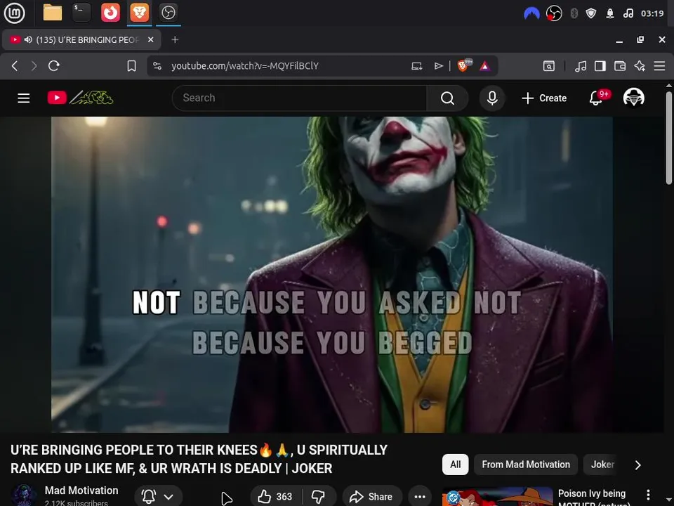The height and width of the screenshot is (506, 674).
Task: Open the security shield tray icon
Action: tap(591, 13)
